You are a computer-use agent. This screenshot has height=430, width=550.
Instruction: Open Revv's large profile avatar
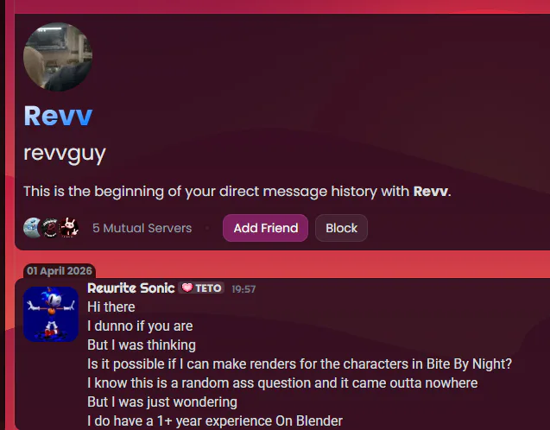click(x=58, y=57)
